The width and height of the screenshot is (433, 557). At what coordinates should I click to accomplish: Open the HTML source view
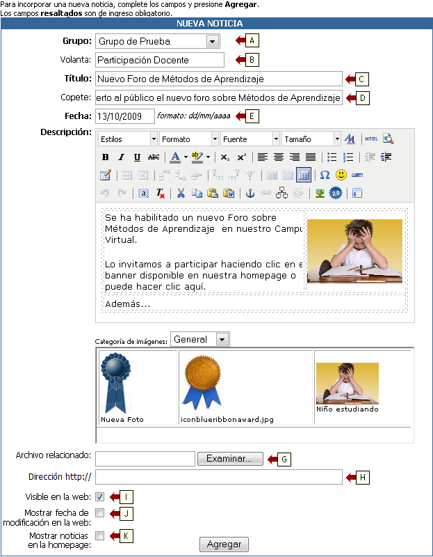point(371,139)
